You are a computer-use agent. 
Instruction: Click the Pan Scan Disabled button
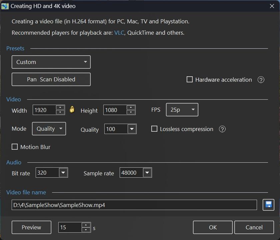pos(51,79)
